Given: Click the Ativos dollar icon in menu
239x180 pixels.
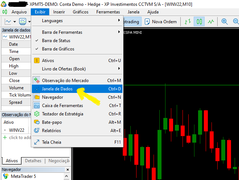Looking at the screenshot, I should (x=37, y=61).
